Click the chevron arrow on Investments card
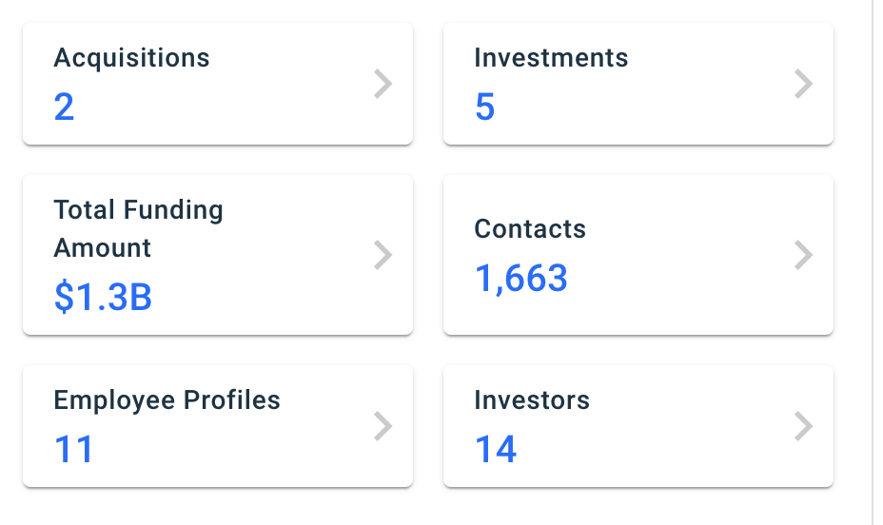 tap(803, 85)
